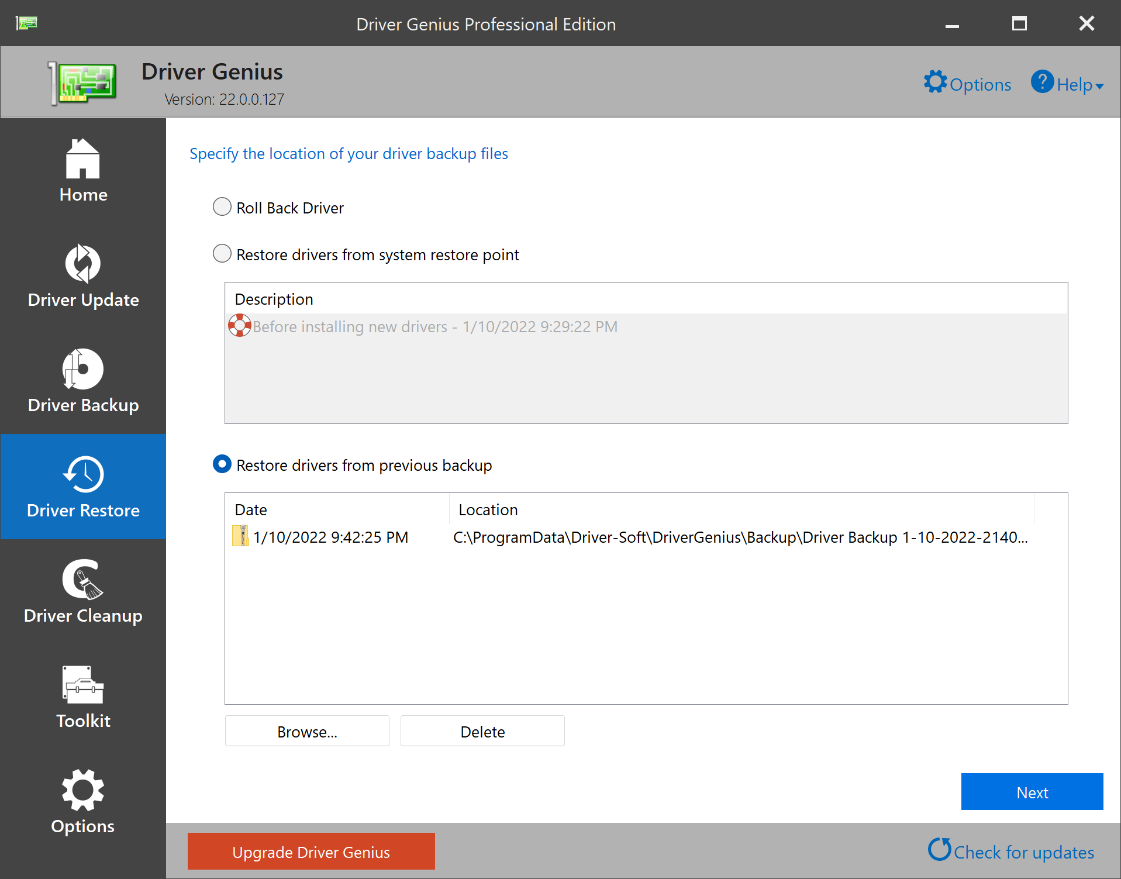Click the top-right Options gear icon
The image size is (1121, 879).
coord(935,82)
